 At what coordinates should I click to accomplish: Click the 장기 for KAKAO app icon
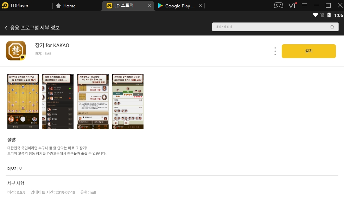pyautogui.click(x=16, y=51)
